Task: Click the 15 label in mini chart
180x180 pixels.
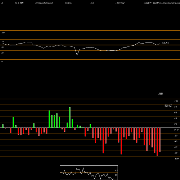Action: (116, 175)
